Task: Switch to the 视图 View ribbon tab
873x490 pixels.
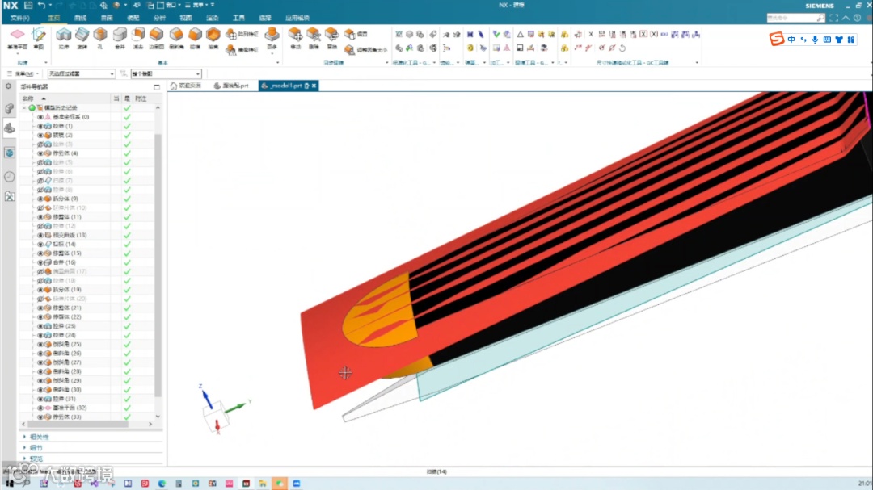Action: 186,18
